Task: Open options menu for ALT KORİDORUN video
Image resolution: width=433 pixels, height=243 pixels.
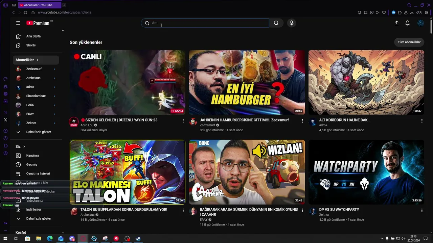Action: point(422,121)
